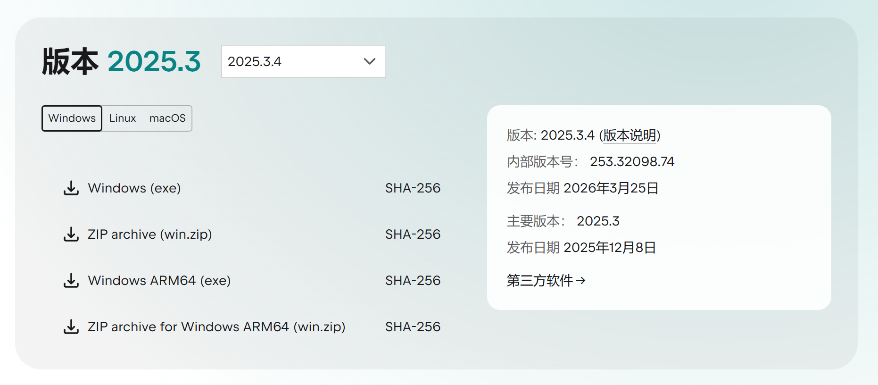This screenshot has width=878, height=385.
Task: Download via the Windows (exe) text link
Action: [134, 188]
